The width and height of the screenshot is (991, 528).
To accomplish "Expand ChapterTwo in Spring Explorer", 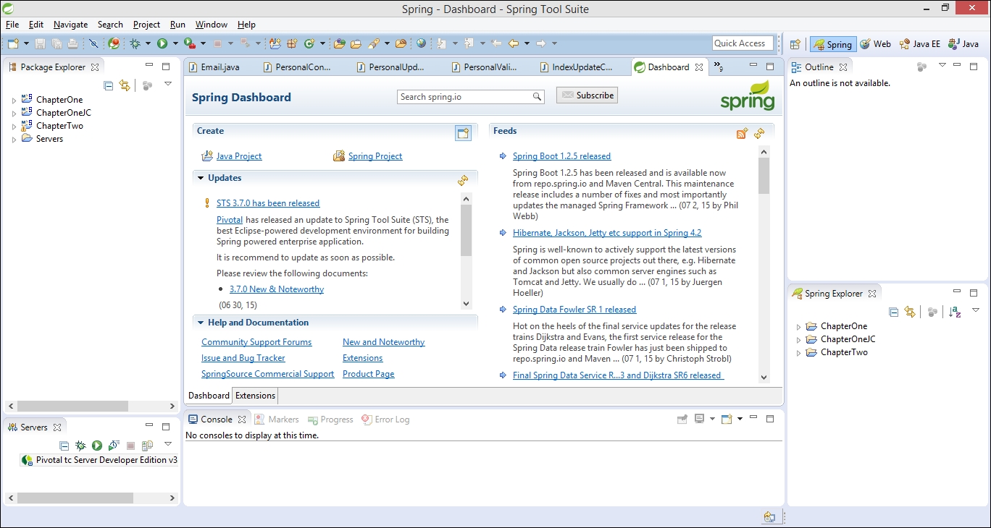I will pyautogui.click(x=799, y=353).
